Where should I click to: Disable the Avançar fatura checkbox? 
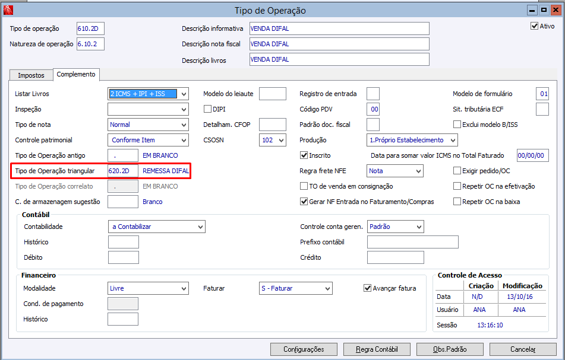pos(368,288)
